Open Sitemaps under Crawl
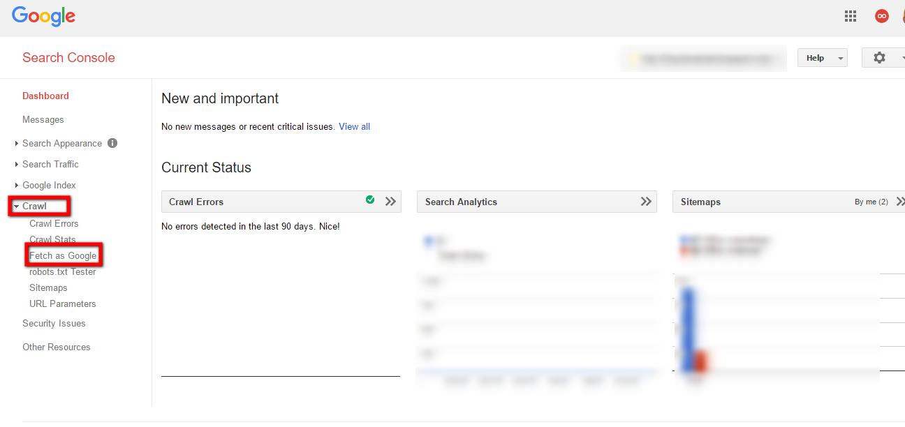Image resolution: width=905 pixels, height=427 pixels. point(48,287)
